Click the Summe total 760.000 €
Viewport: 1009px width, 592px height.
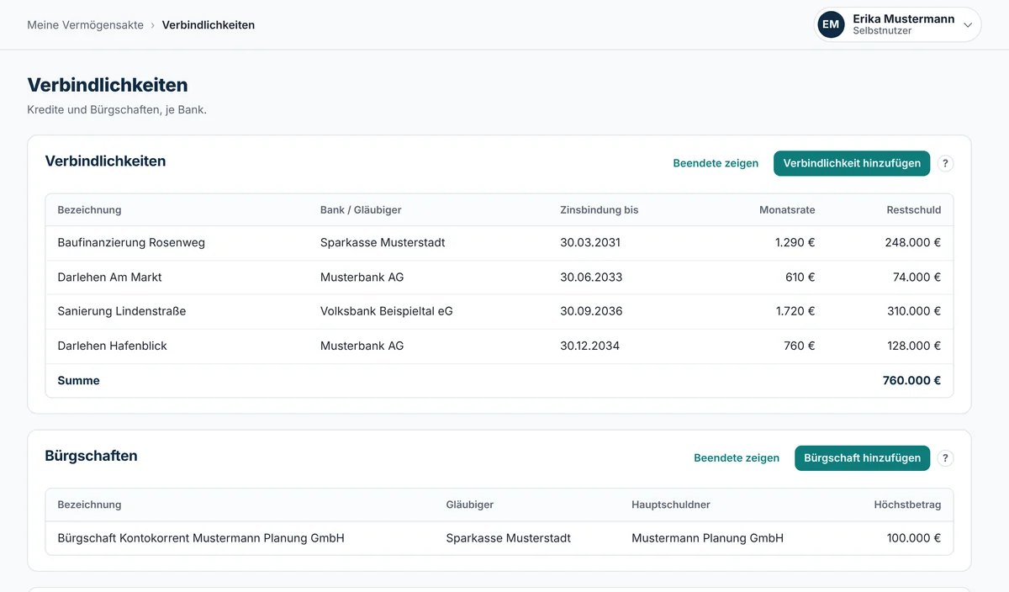[x=912, y=381]
